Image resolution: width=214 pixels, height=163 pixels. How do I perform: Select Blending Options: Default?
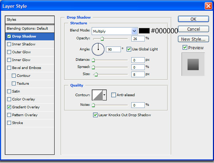click(x=30, y=29)
